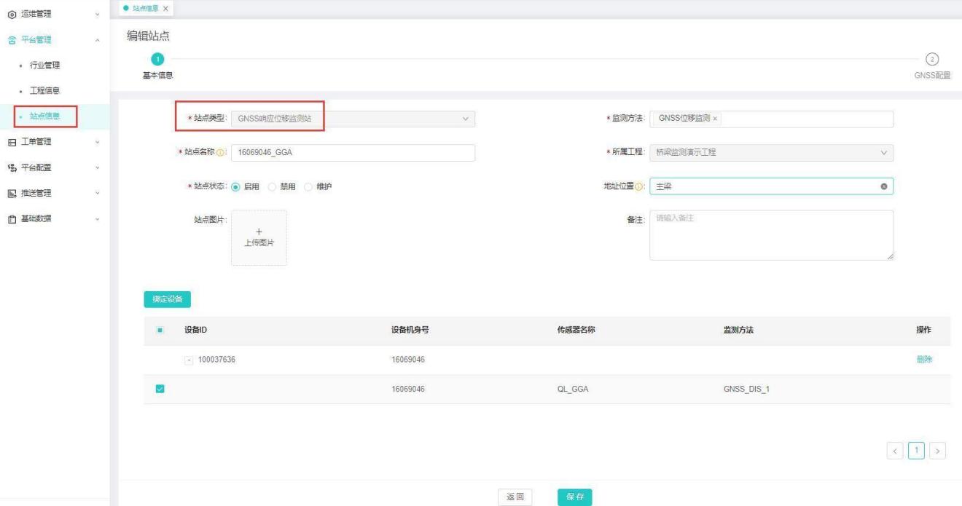Image resolution: width=962 pixels, height=506 pixels.
Task: Collapse device 100037636 tree row
Action: [189, 360]
